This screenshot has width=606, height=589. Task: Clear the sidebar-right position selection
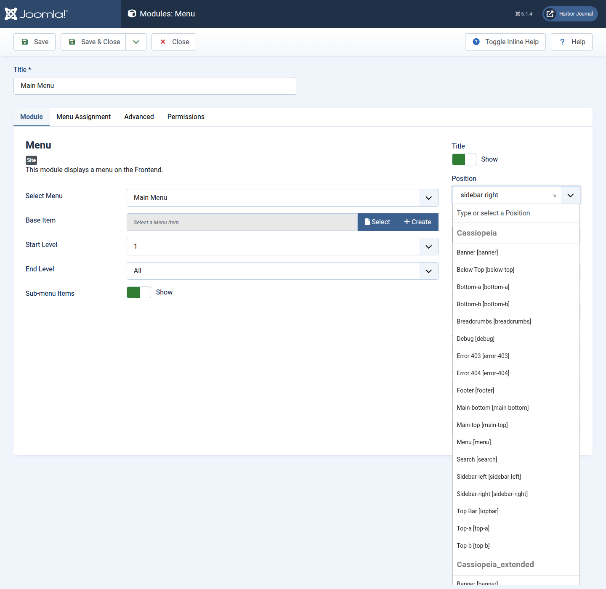(555, 196)
